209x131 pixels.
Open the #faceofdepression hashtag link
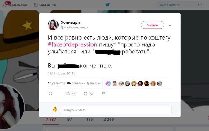tap(72, 44)
